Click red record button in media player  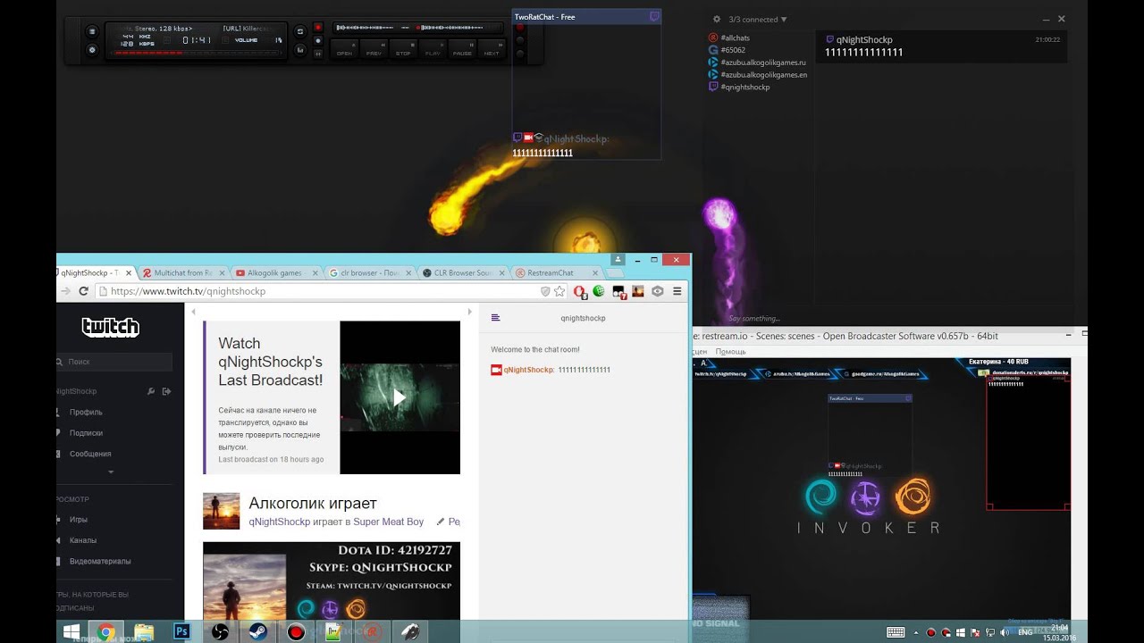(317, 28)
